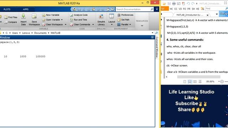Click the vertical Command Window side tab
Viewport: 228px width, 128px height.
pyautogui.click(x=157, y=47)
